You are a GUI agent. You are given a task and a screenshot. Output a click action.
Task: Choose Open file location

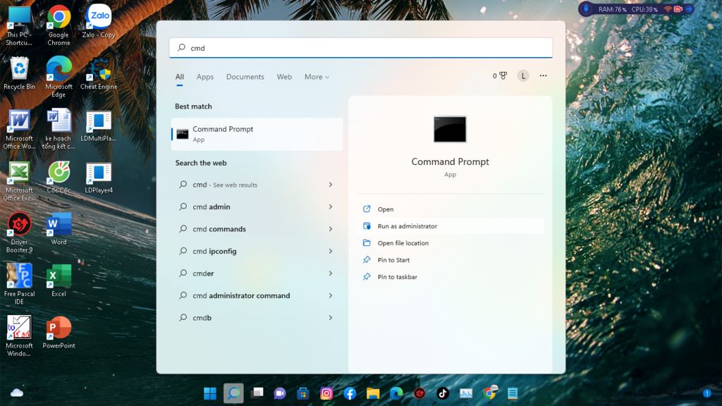[x=451, y=243]
